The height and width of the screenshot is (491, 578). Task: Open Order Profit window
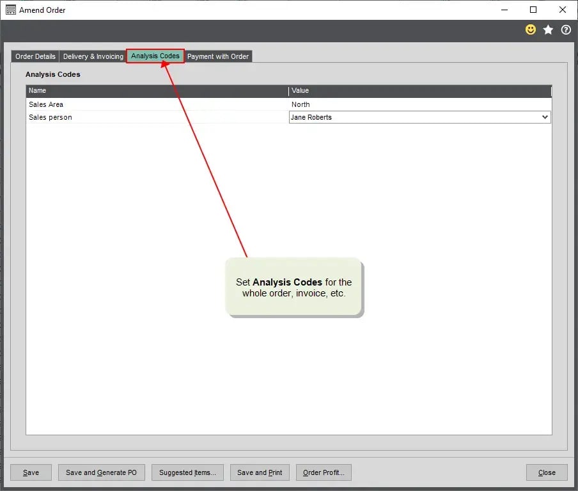tap(324, 472)
